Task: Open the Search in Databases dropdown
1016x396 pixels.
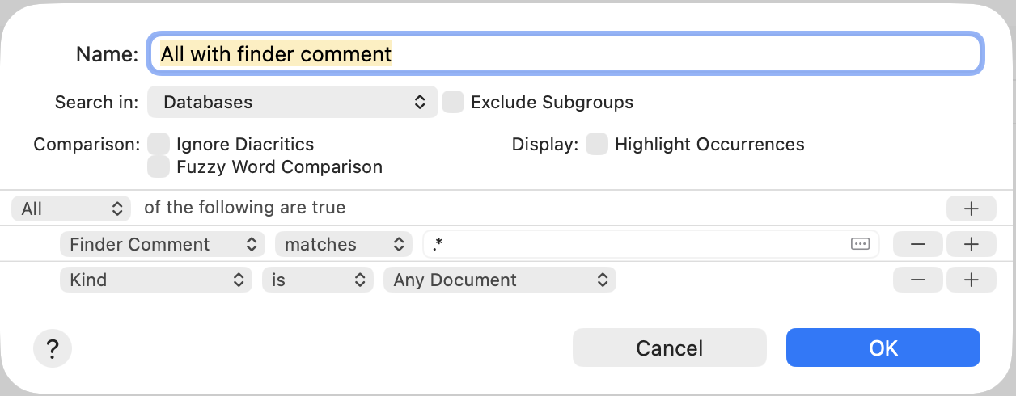Action: pyautogui.click(x=292, y=103)
